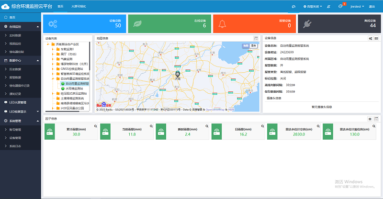Click the theme palette icon in header
Image resolution: width=383 pixels, height=199 pixels.
[294, 6]
